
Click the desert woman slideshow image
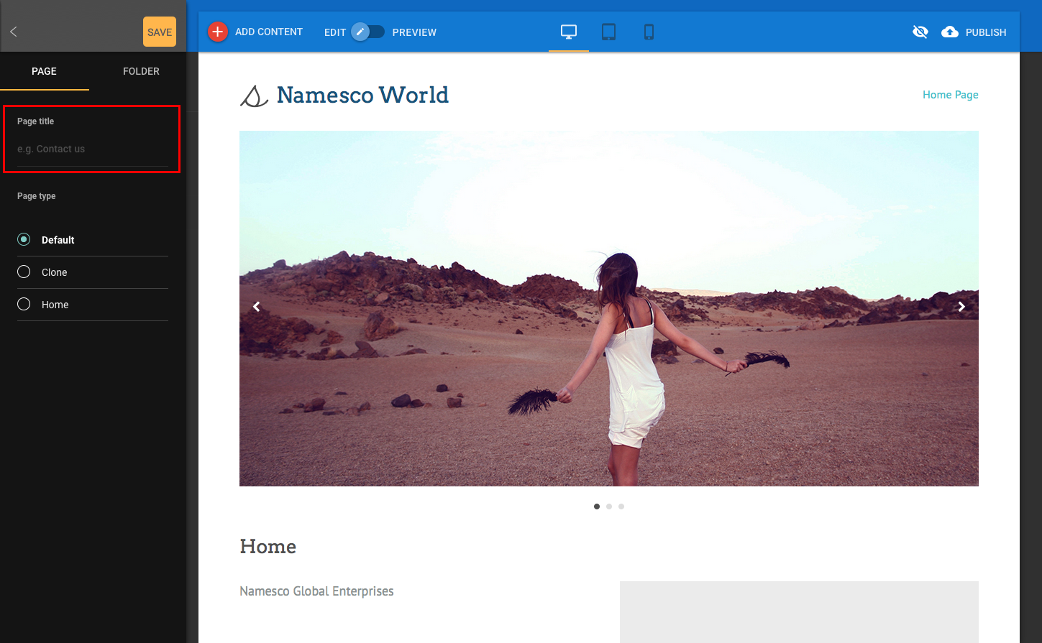609,308
